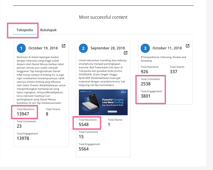The image size is (213, 170).
Task: Click the September 28, 2018 date heading
Action: pos(107,48)
